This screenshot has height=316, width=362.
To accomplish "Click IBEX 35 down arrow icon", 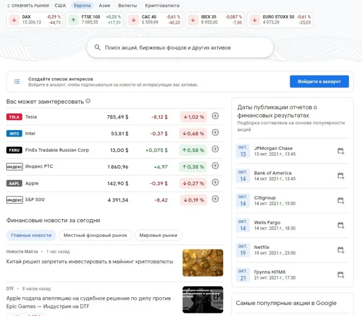I will point(193,20).
